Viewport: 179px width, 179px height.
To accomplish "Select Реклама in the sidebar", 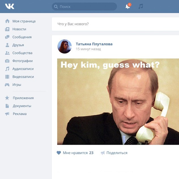I will [x=20, y=114].
